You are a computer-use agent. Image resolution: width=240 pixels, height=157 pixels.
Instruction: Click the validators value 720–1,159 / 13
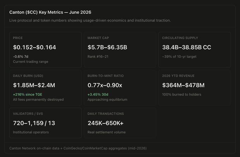tap(34, 123)
